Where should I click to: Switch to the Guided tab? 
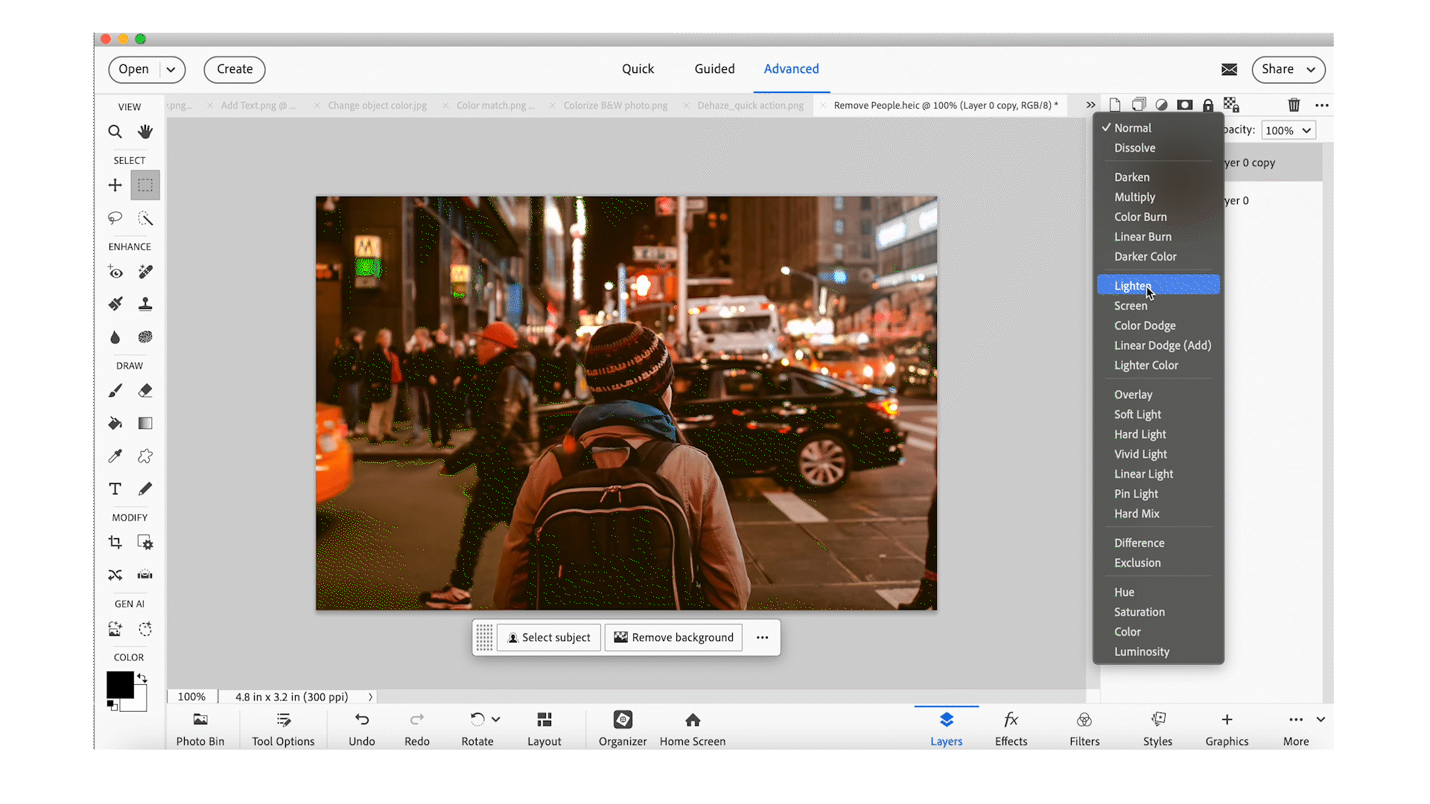point(714,68)
